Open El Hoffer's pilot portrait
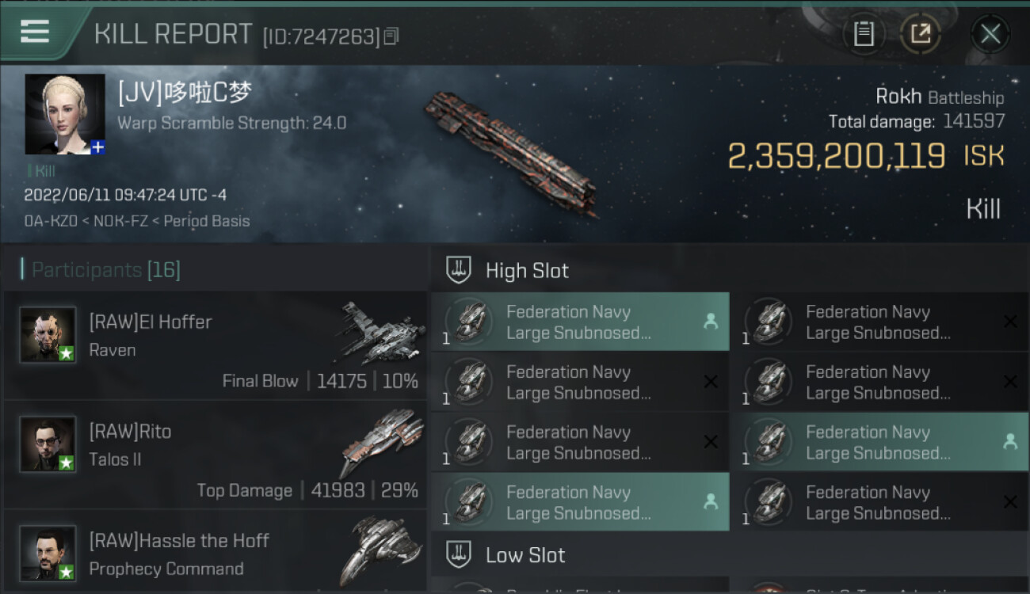The height and width of the screenshot is (594, 1030). coord(48,334)
